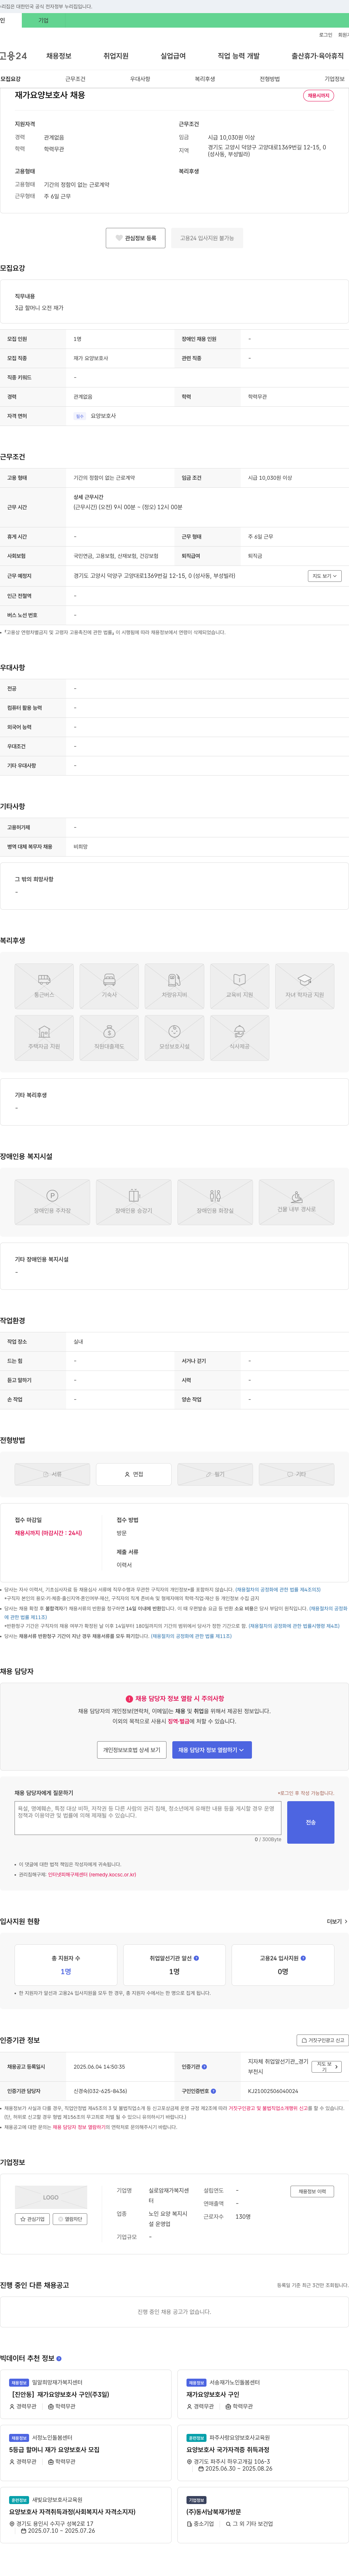The image size is (349, 2576).
Task: Jump to 전형방법 section tab
Action: tap(270, 79)
